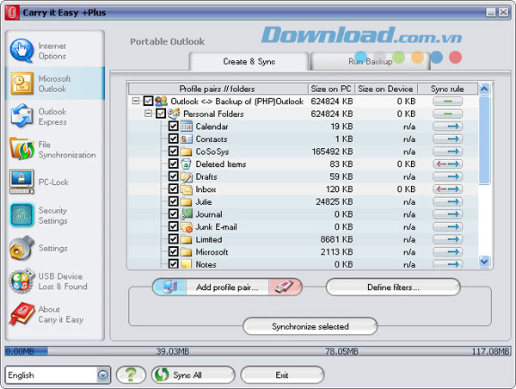Click the Drafts folder icon
Image resolution: width=516 pixels, height=389 pixels.
(187, 176)
